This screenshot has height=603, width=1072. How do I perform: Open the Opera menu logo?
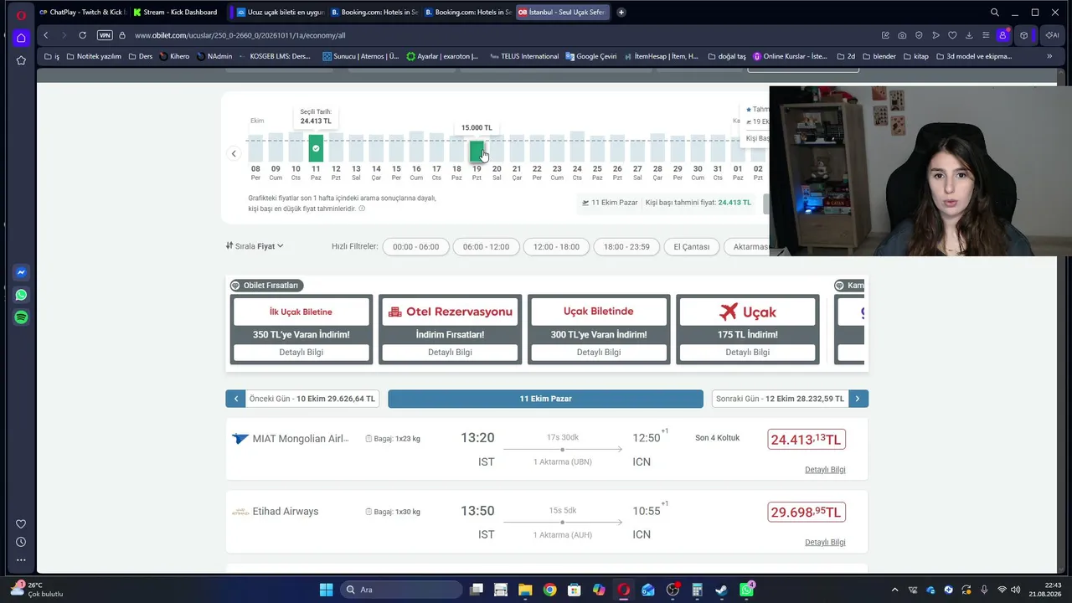[21, 14]
